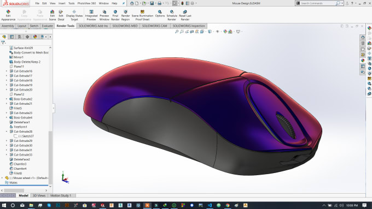This screenshot has height=209, width=372.
Task: Click the Zoom to Fit view icon
Action: coord(177,32)
